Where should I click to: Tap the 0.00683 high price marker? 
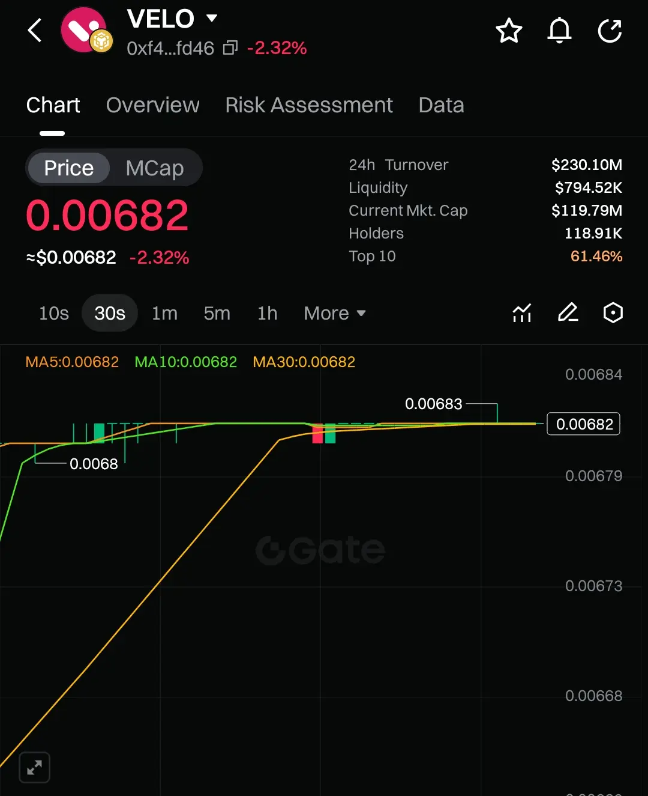(434, 404)
